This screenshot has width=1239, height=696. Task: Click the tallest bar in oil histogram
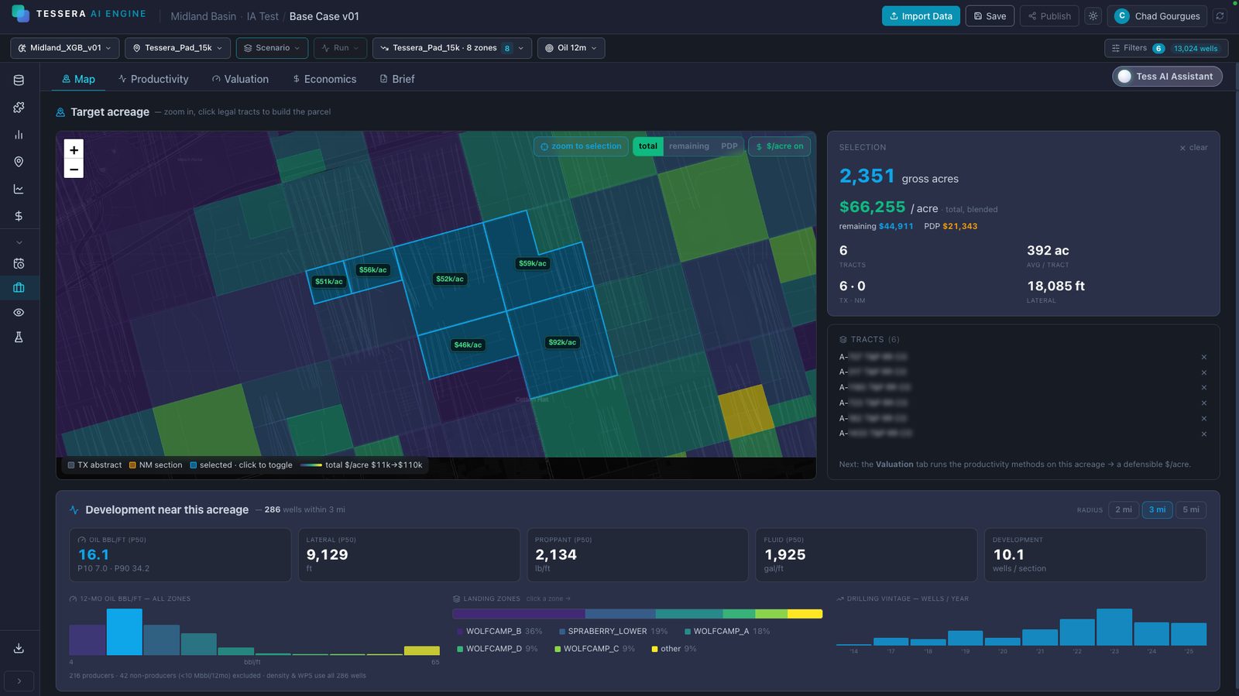coord(124,632)
